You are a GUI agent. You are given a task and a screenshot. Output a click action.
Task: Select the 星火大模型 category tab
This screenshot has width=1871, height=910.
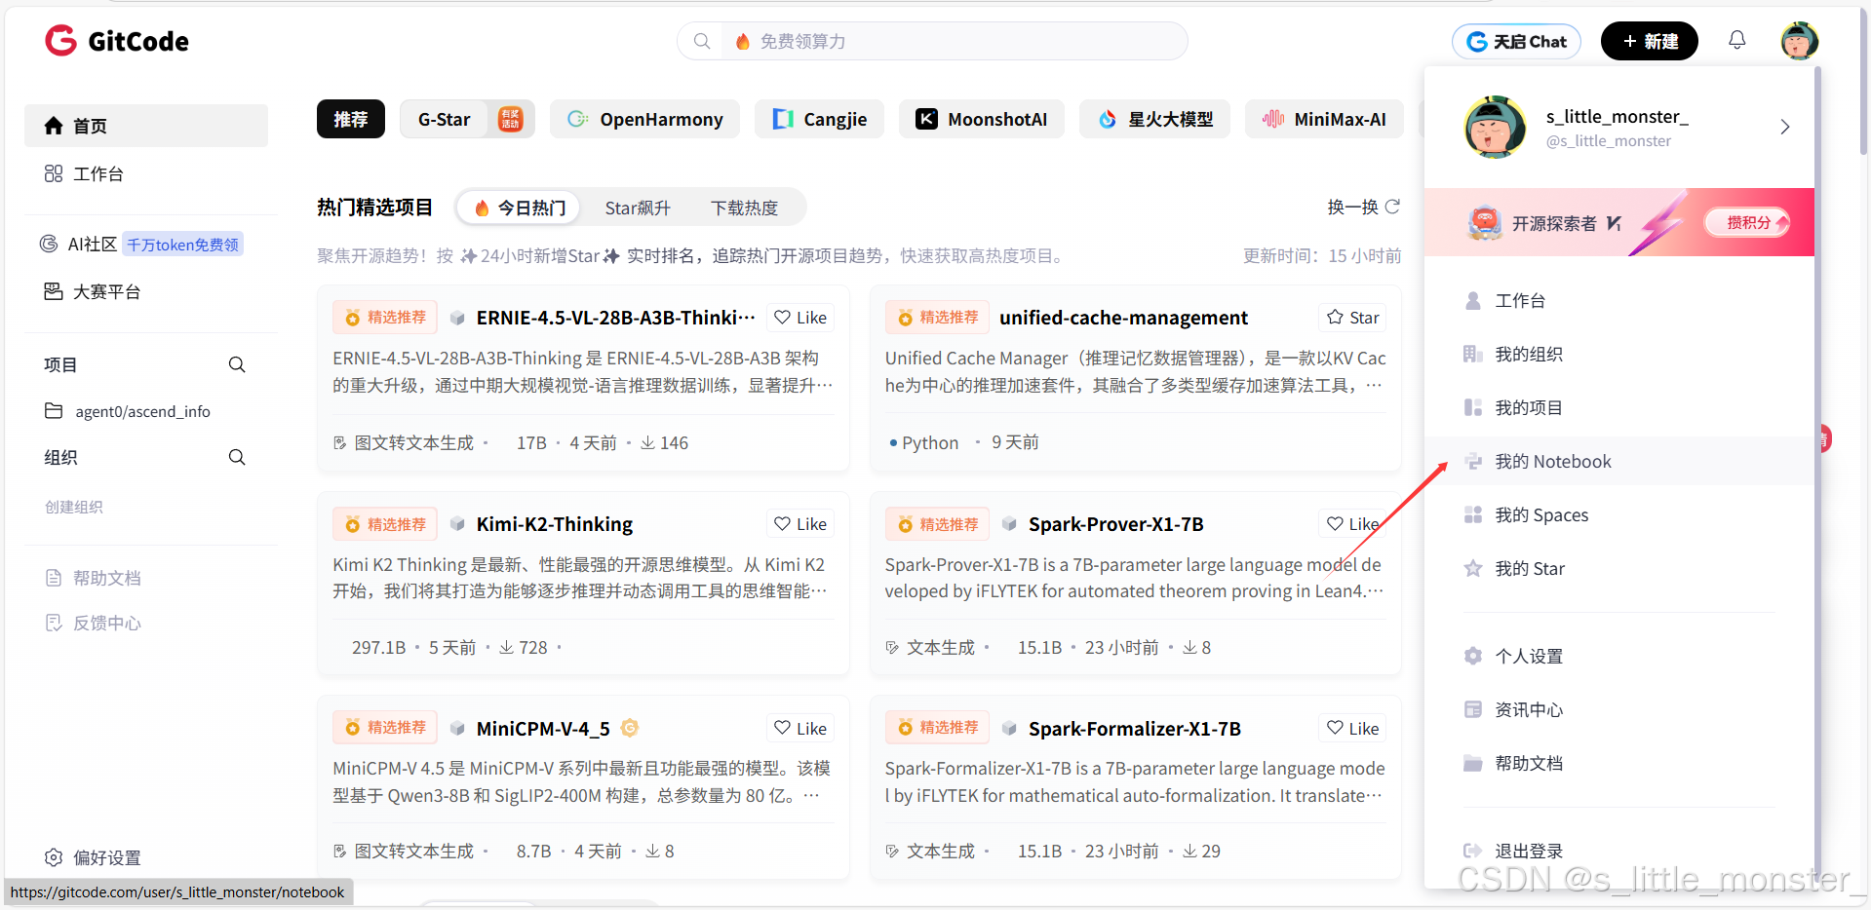1154,119
